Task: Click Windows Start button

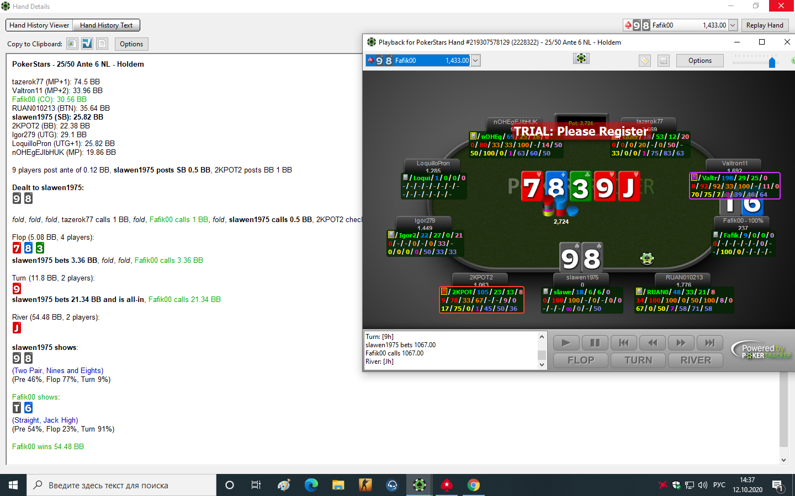Action: (13, 485)
